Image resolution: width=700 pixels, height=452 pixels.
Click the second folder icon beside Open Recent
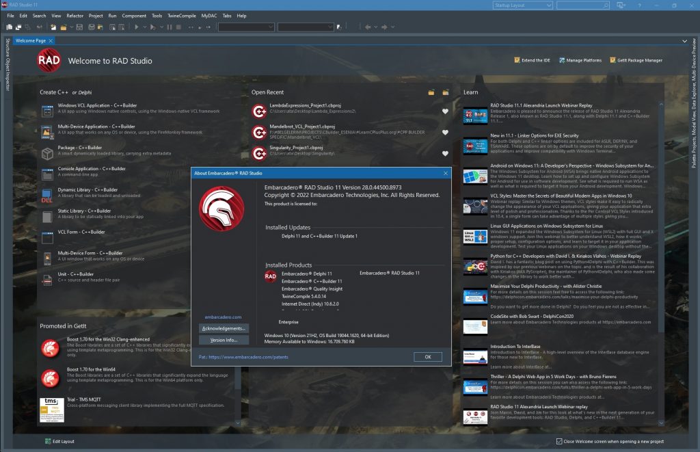(x=446, y=92)
